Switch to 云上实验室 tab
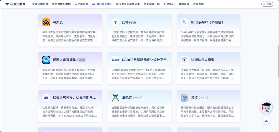Viewport: 279px width, 132px height. click(81, 4)
